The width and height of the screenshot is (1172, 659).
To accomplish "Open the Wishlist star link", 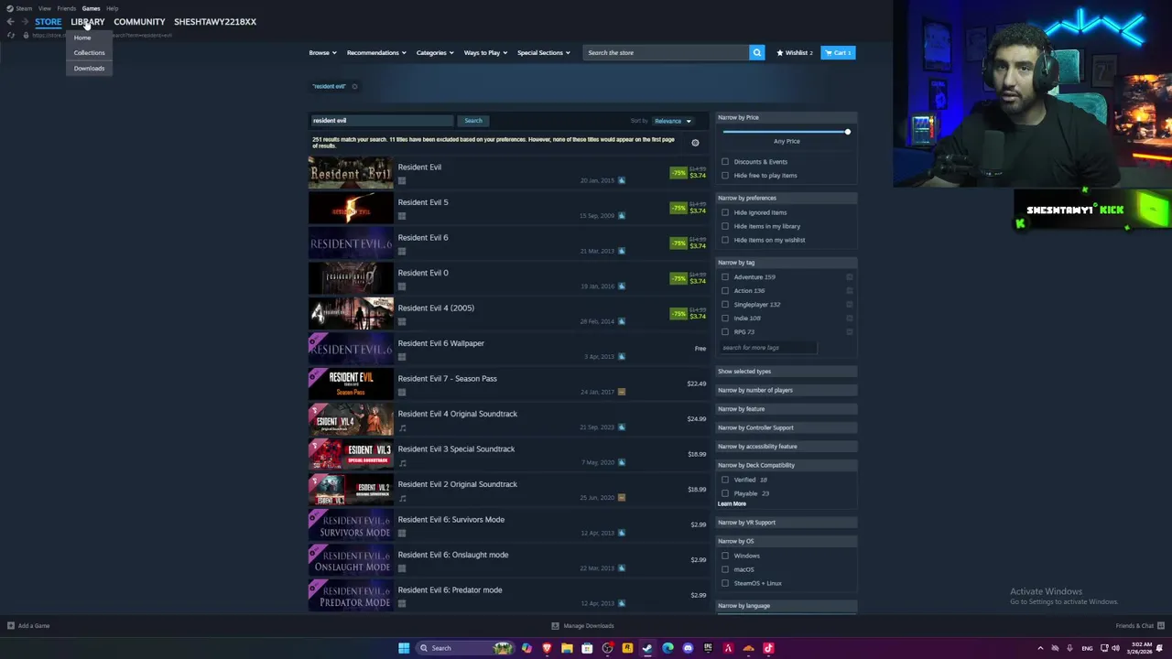I will pos(795,53).
